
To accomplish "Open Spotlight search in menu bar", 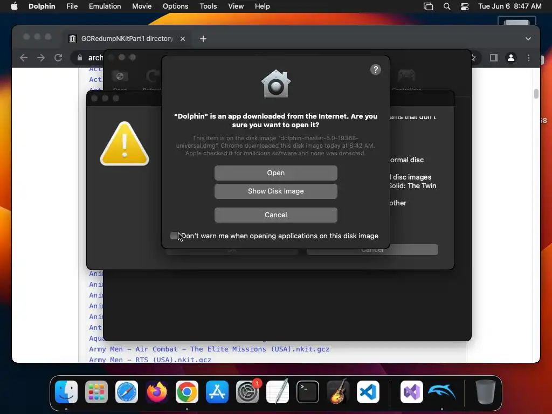I will point(447,6).
